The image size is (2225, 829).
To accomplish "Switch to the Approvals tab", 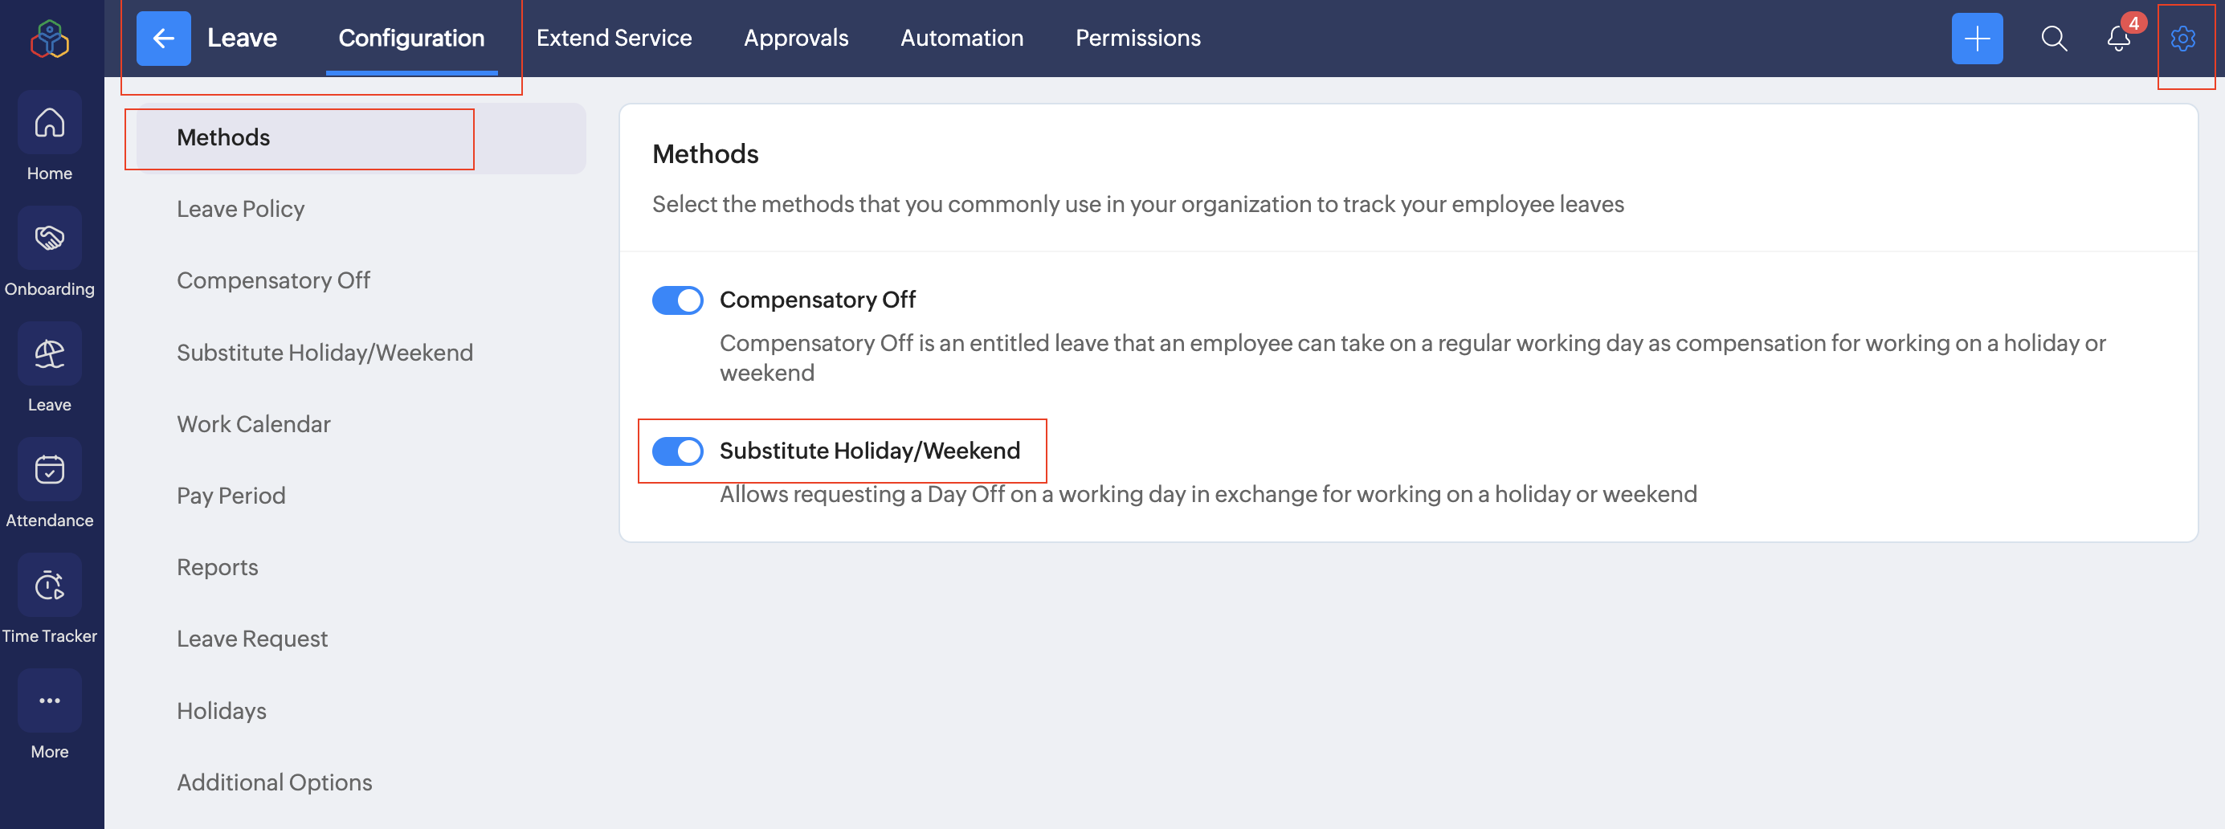I will [795, 39].
